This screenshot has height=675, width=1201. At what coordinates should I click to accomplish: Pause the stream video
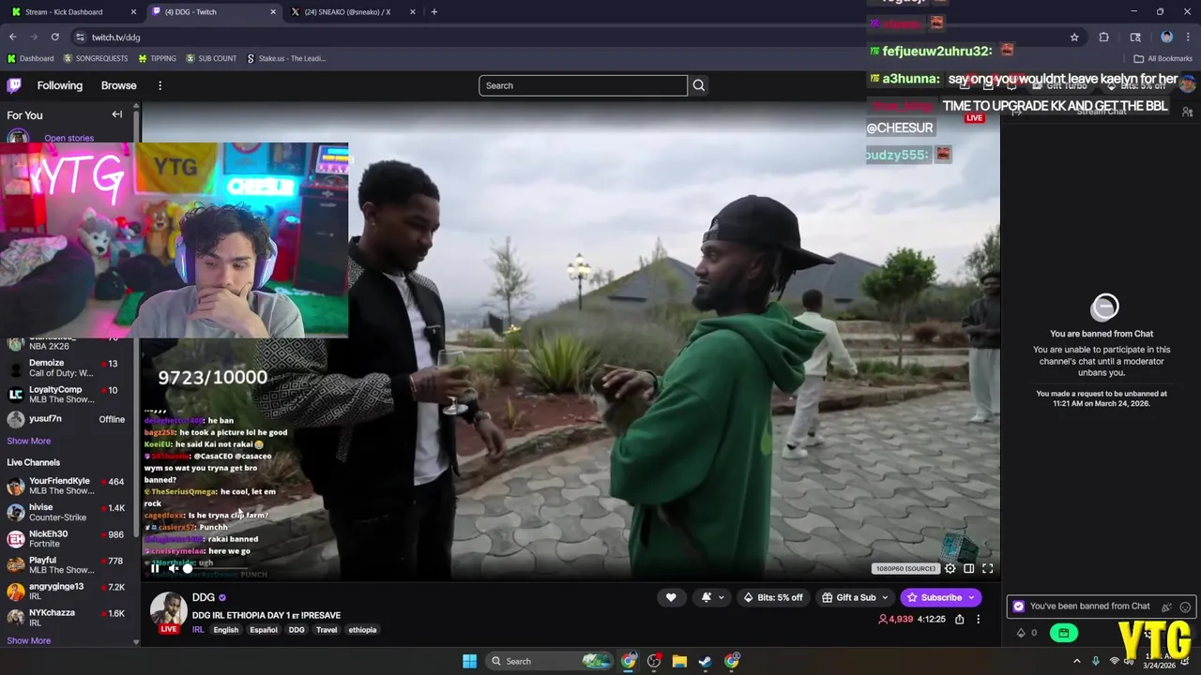tap(155, 568)
